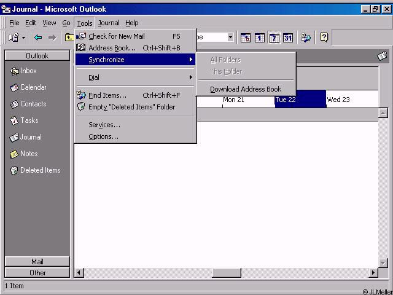Open the View menu
The height and width of the screenshot is (295, 393).
(49, 23)
